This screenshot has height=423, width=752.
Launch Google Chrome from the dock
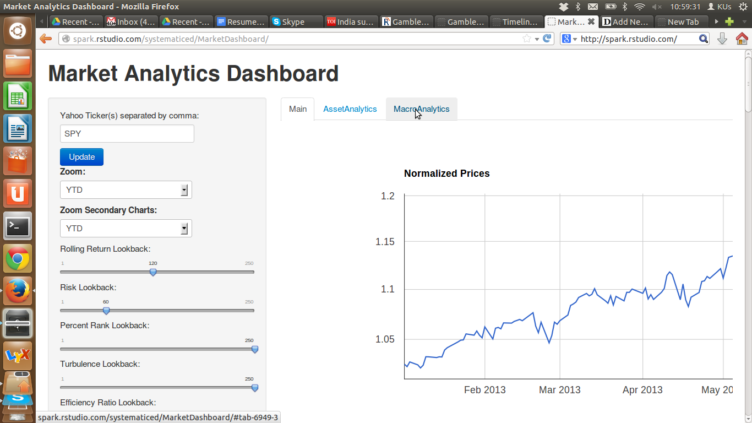(x=18, y=258)
